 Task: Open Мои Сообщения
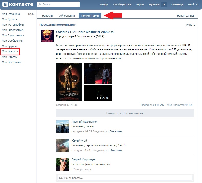coord(12,41)
